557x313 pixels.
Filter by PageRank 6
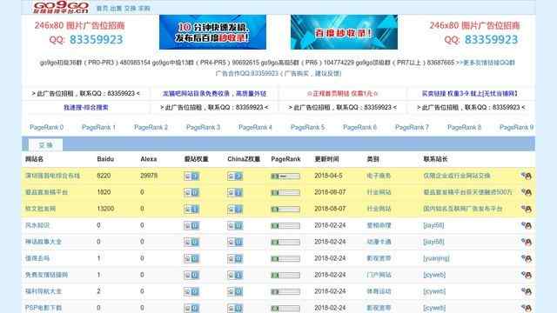359,127
